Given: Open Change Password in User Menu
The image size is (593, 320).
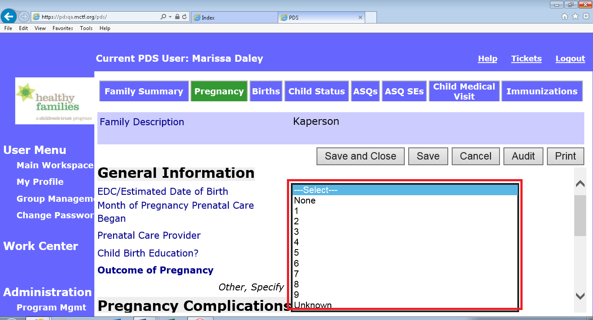Looking at the screenshot, I should coord(55,215).
